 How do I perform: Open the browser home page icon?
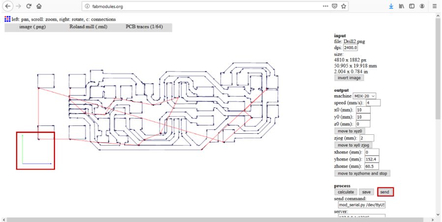[39, 6]
